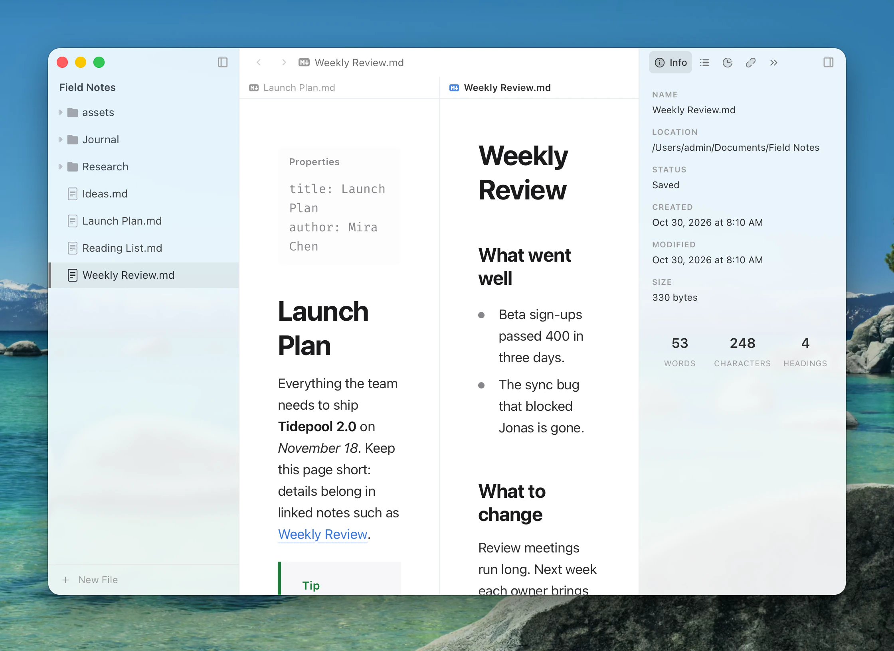
Task: Open the links chain icon
Action: [751, 63]
